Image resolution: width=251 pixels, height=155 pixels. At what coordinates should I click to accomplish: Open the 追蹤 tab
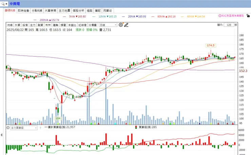(x=90, y=11)
